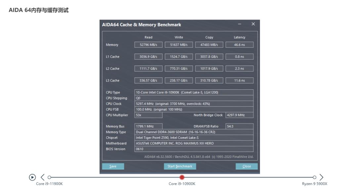Click the DRAM:FSB Ratio value 54:3

click(239, 126)
